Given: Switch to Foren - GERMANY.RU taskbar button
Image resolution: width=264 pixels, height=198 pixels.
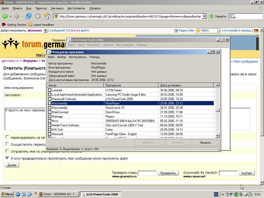Looking at the screenshot, I should [59, 194].
